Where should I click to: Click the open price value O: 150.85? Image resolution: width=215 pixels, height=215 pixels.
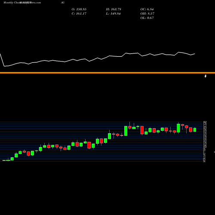point(79,9)
